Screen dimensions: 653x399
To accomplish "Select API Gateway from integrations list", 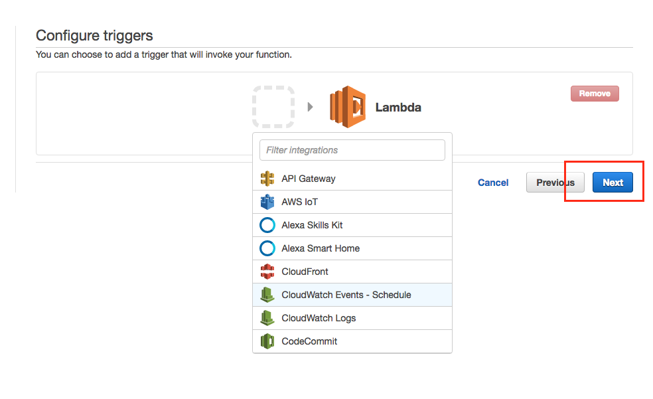I will click(308, 179).
